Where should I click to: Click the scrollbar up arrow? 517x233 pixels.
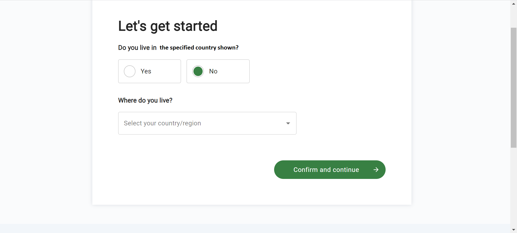click(513, 4)
